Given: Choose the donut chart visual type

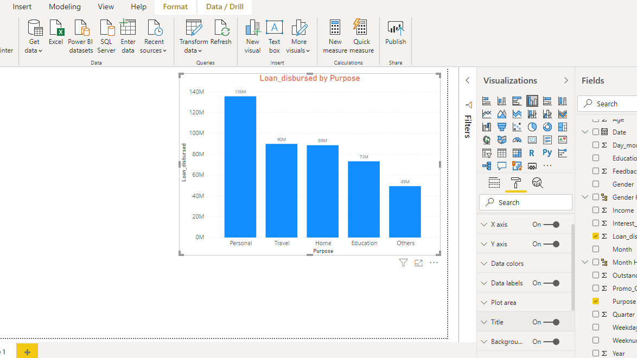Looking at the screenshot, I should pyautogui.click(x=547, y=127).
